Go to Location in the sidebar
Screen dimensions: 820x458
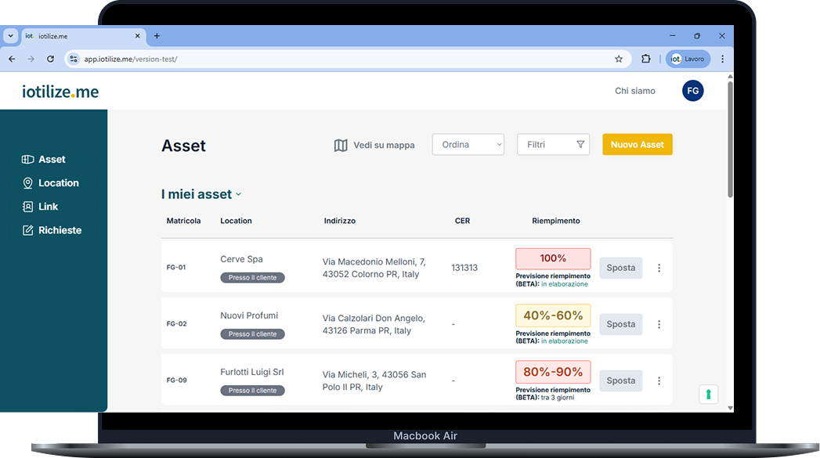coord(58,183)
